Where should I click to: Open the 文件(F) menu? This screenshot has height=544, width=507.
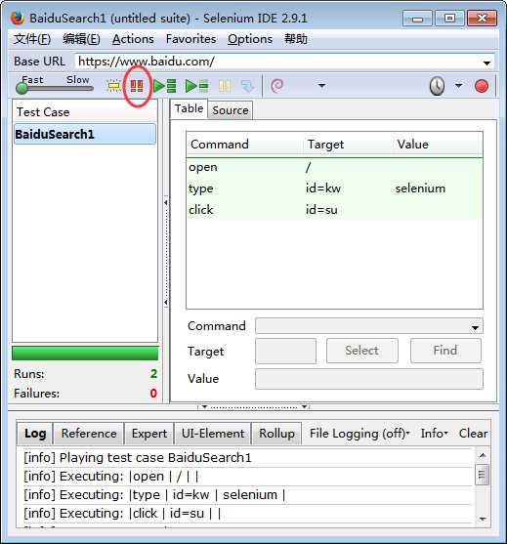[x=32, y=39]
